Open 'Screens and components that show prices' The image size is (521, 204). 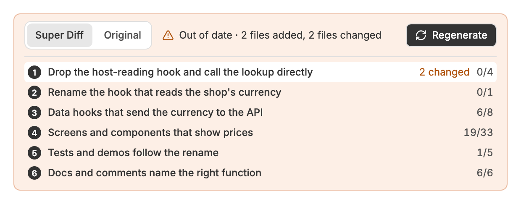pos(260,133)
